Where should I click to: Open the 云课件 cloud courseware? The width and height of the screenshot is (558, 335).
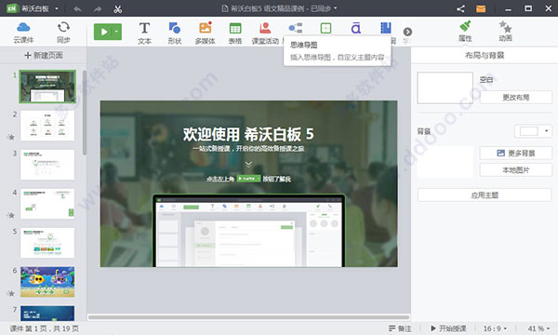click(23, 32)
